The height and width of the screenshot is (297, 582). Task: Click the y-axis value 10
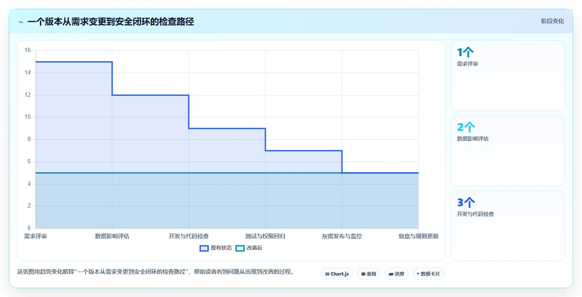(x=28, y=117)
